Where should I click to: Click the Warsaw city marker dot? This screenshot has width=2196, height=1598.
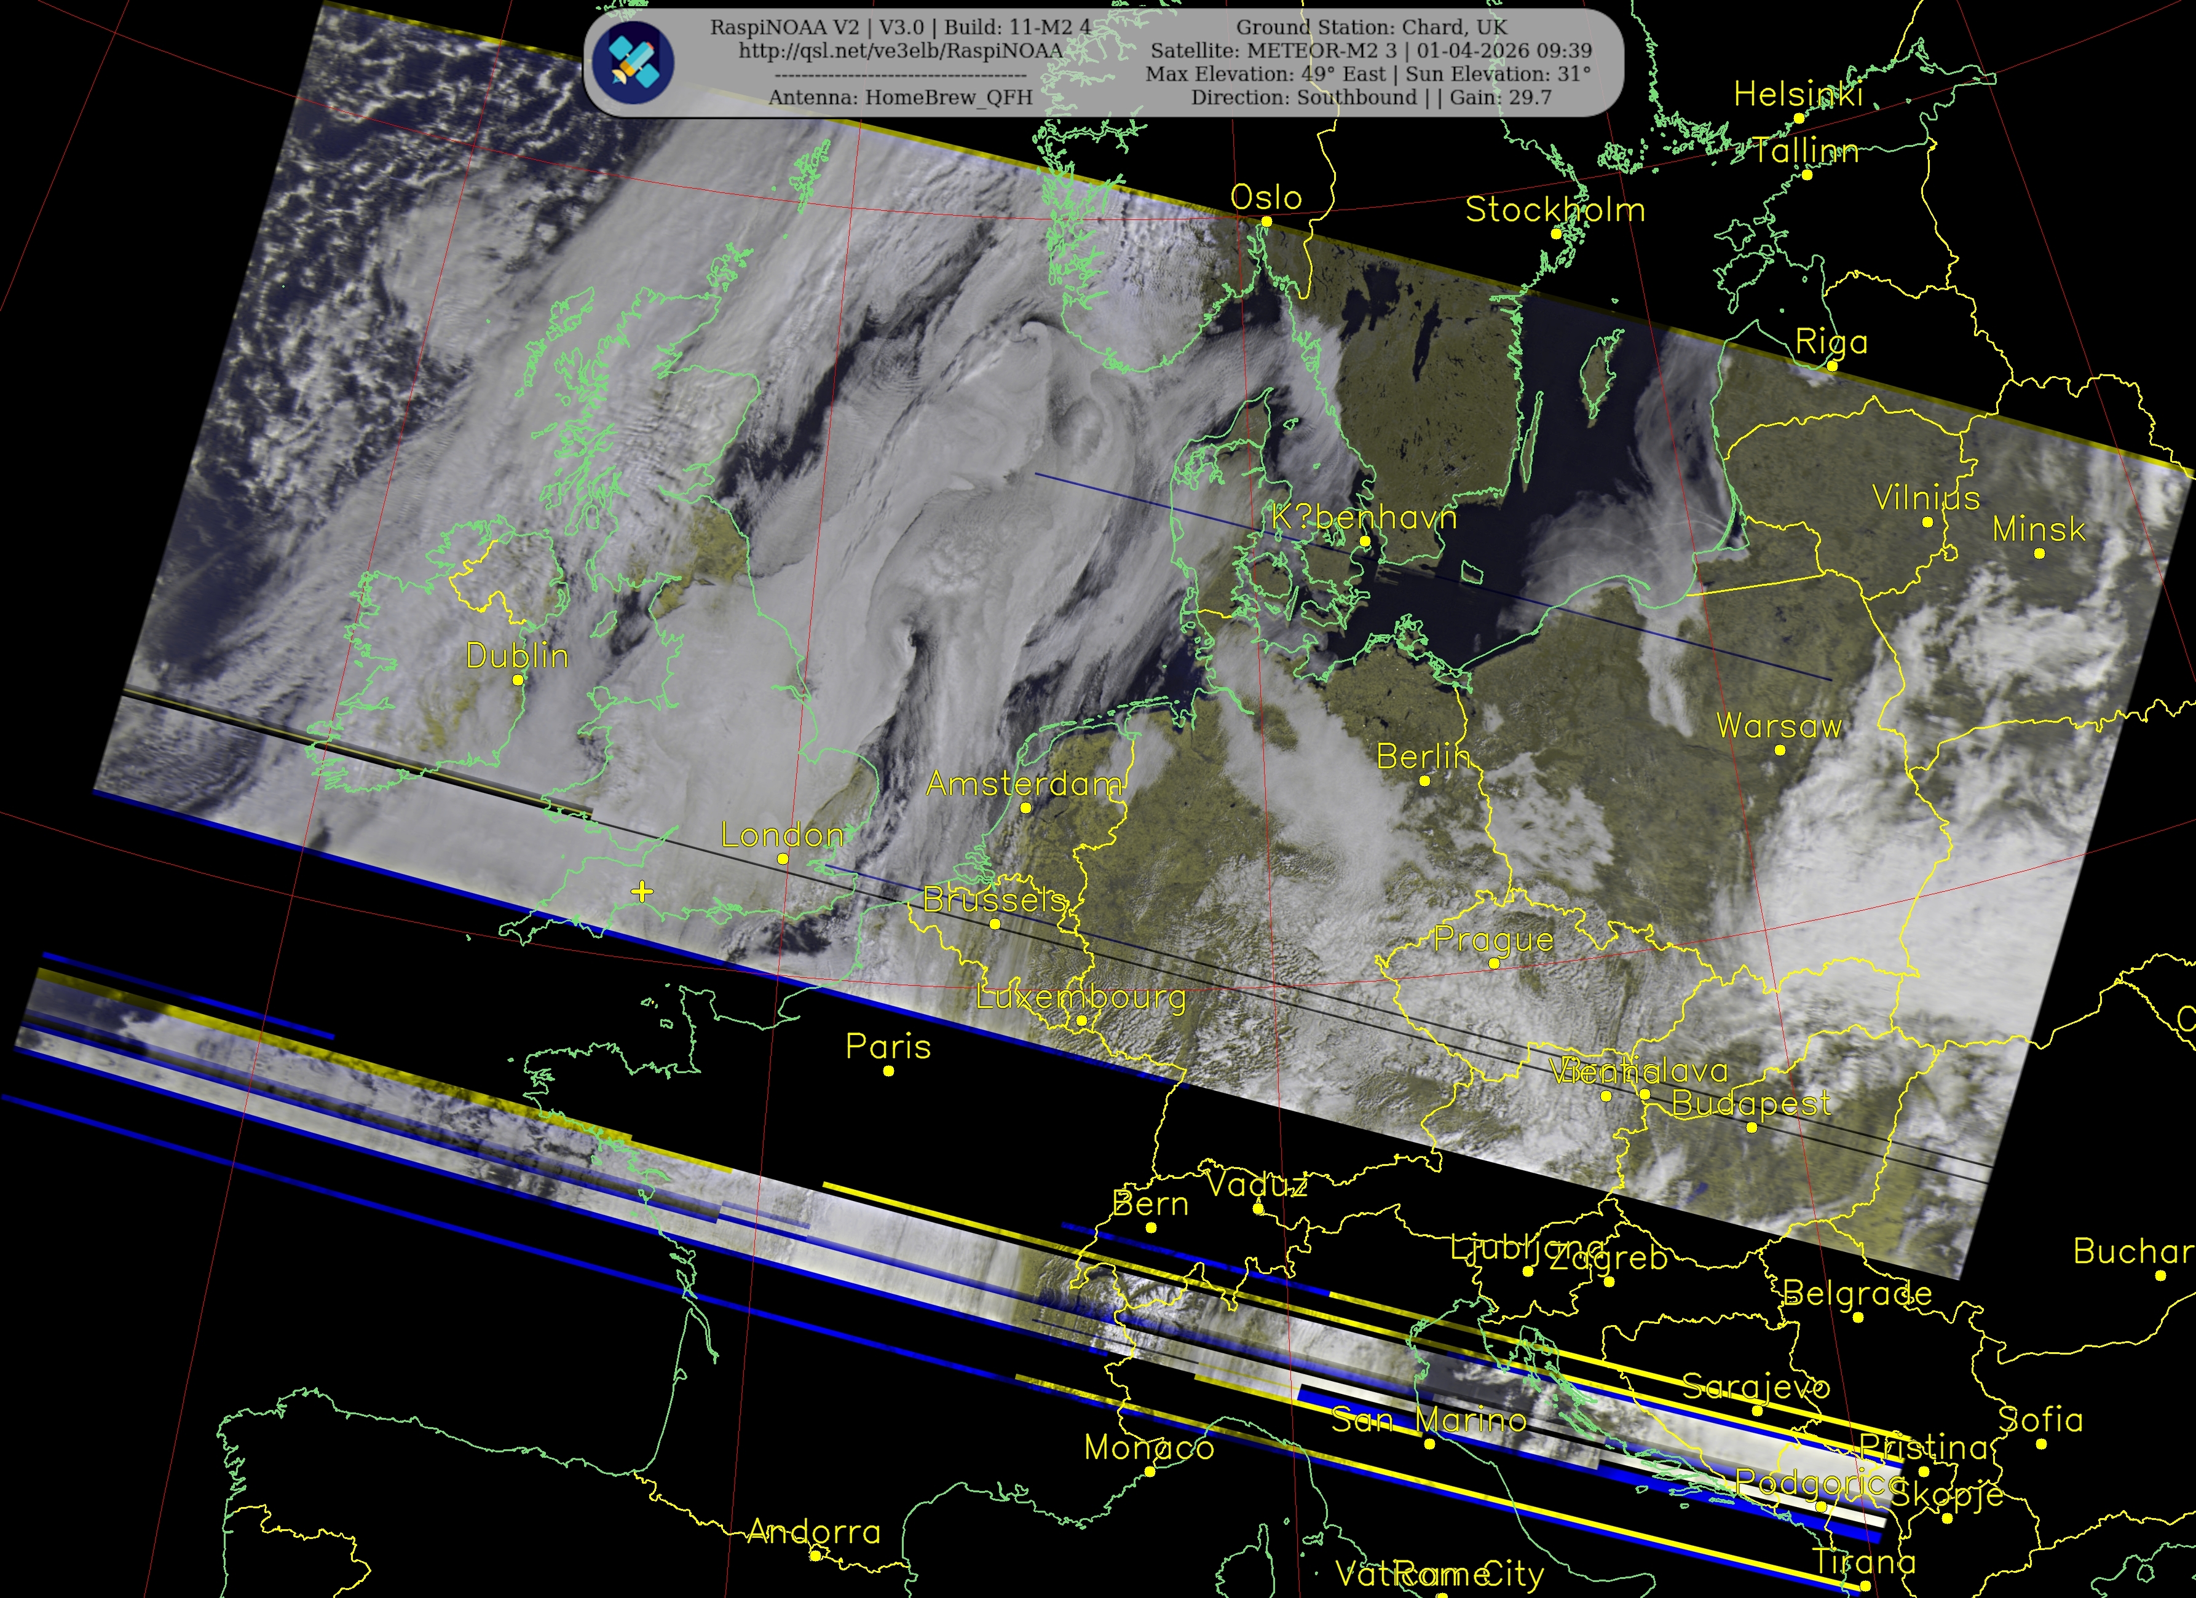(1780, 750)
